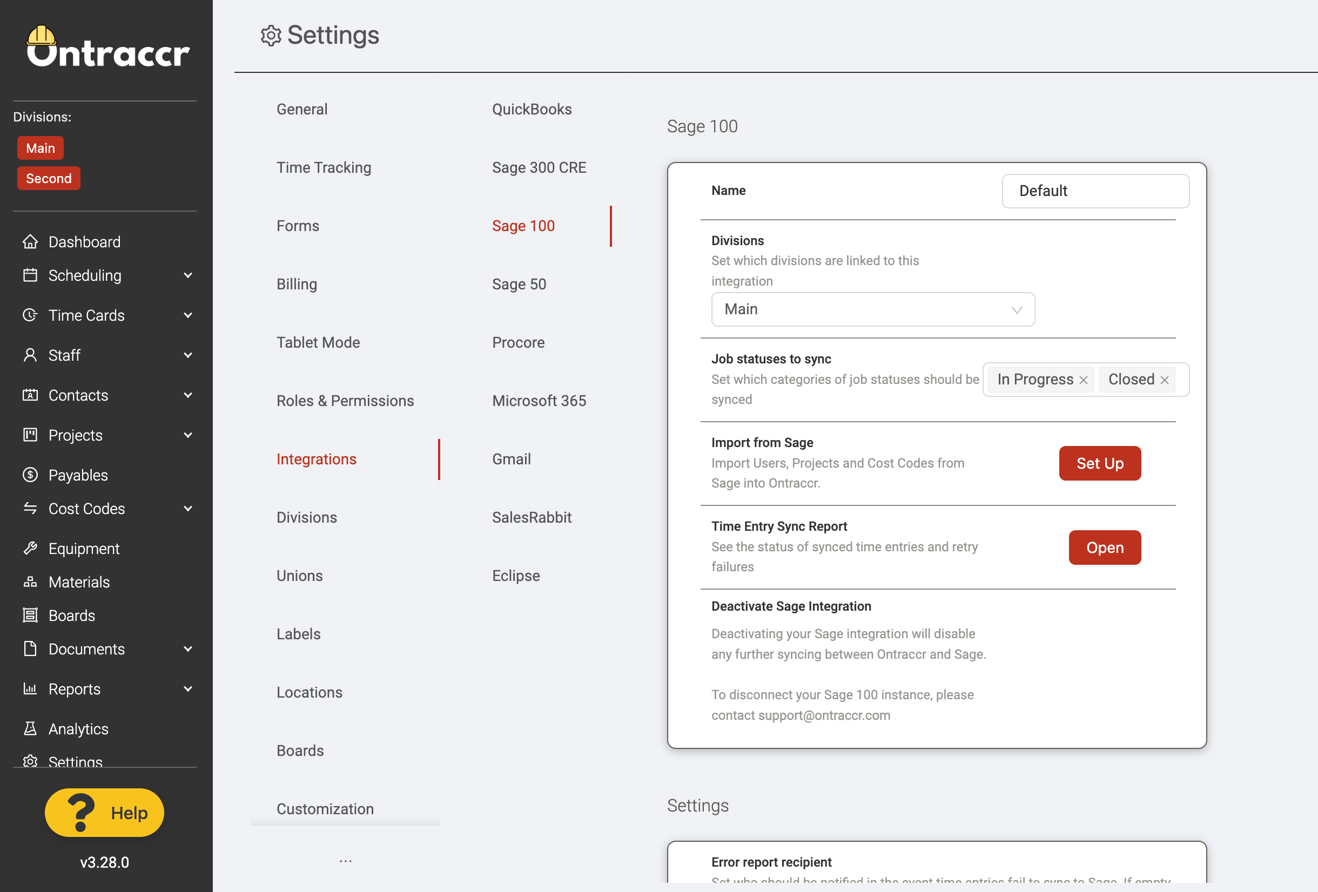Open the Labels settings tab
Viewport: 1318px width, 892px height.
pos(298,634)
